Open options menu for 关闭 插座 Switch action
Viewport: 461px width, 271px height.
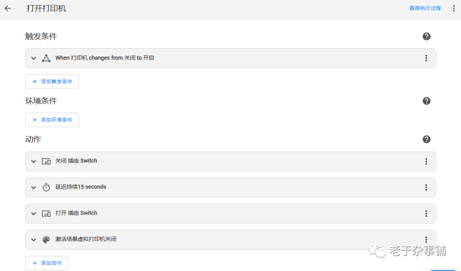(x=426, y=162)
